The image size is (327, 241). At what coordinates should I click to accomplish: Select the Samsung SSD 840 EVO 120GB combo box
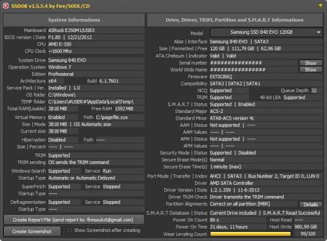click(266, 33)
